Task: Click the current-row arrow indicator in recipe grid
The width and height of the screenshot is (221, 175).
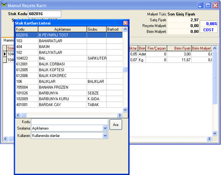Action: [5, 54]
